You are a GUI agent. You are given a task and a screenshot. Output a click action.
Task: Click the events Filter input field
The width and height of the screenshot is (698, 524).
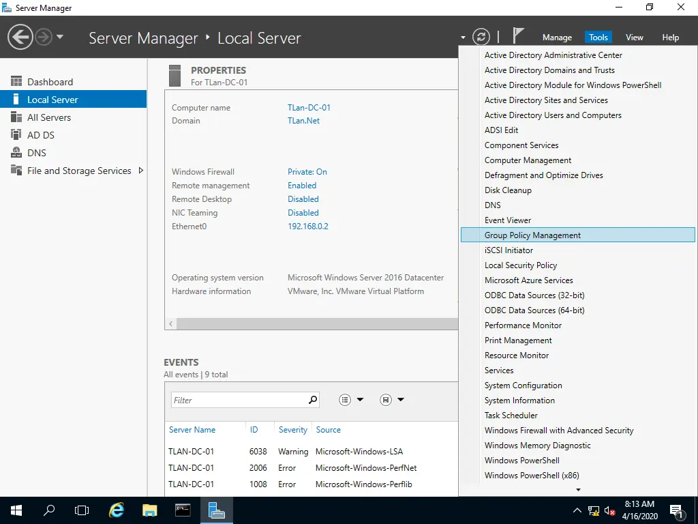[239, 400]
